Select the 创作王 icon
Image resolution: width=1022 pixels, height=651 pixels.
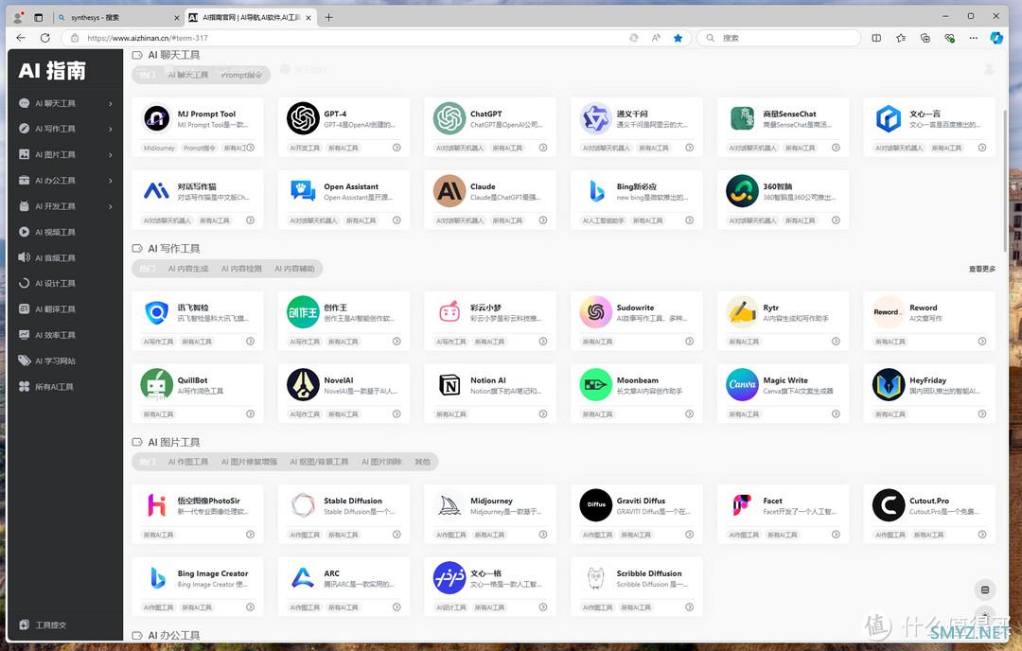click(303, 312)
